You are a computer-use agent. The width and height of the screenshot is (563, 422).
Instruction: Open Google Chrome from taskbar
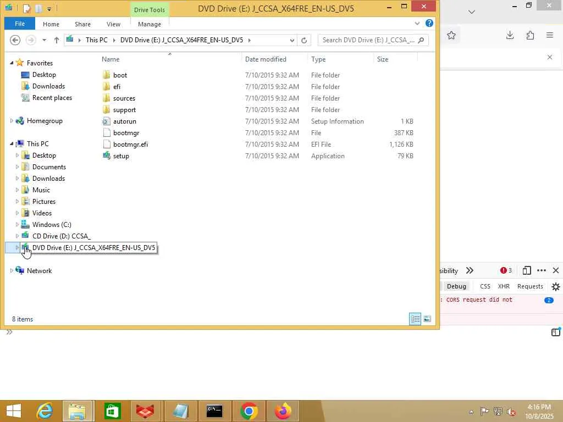[x=249, y=411]
